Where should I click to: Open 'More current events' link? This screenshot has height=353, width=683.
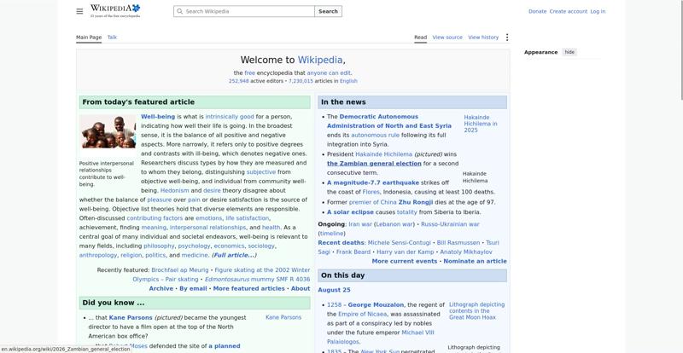404,262
